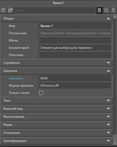Toggle the Только чтение checkbox
Image resolution: width=117 pixels, height=147 pixels.
coord(41,93)
